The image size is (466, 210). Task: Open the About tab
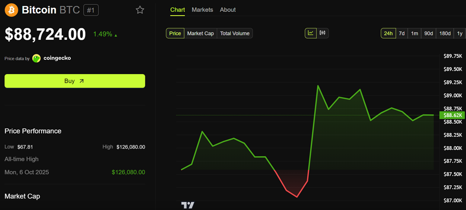click(228, 10)
